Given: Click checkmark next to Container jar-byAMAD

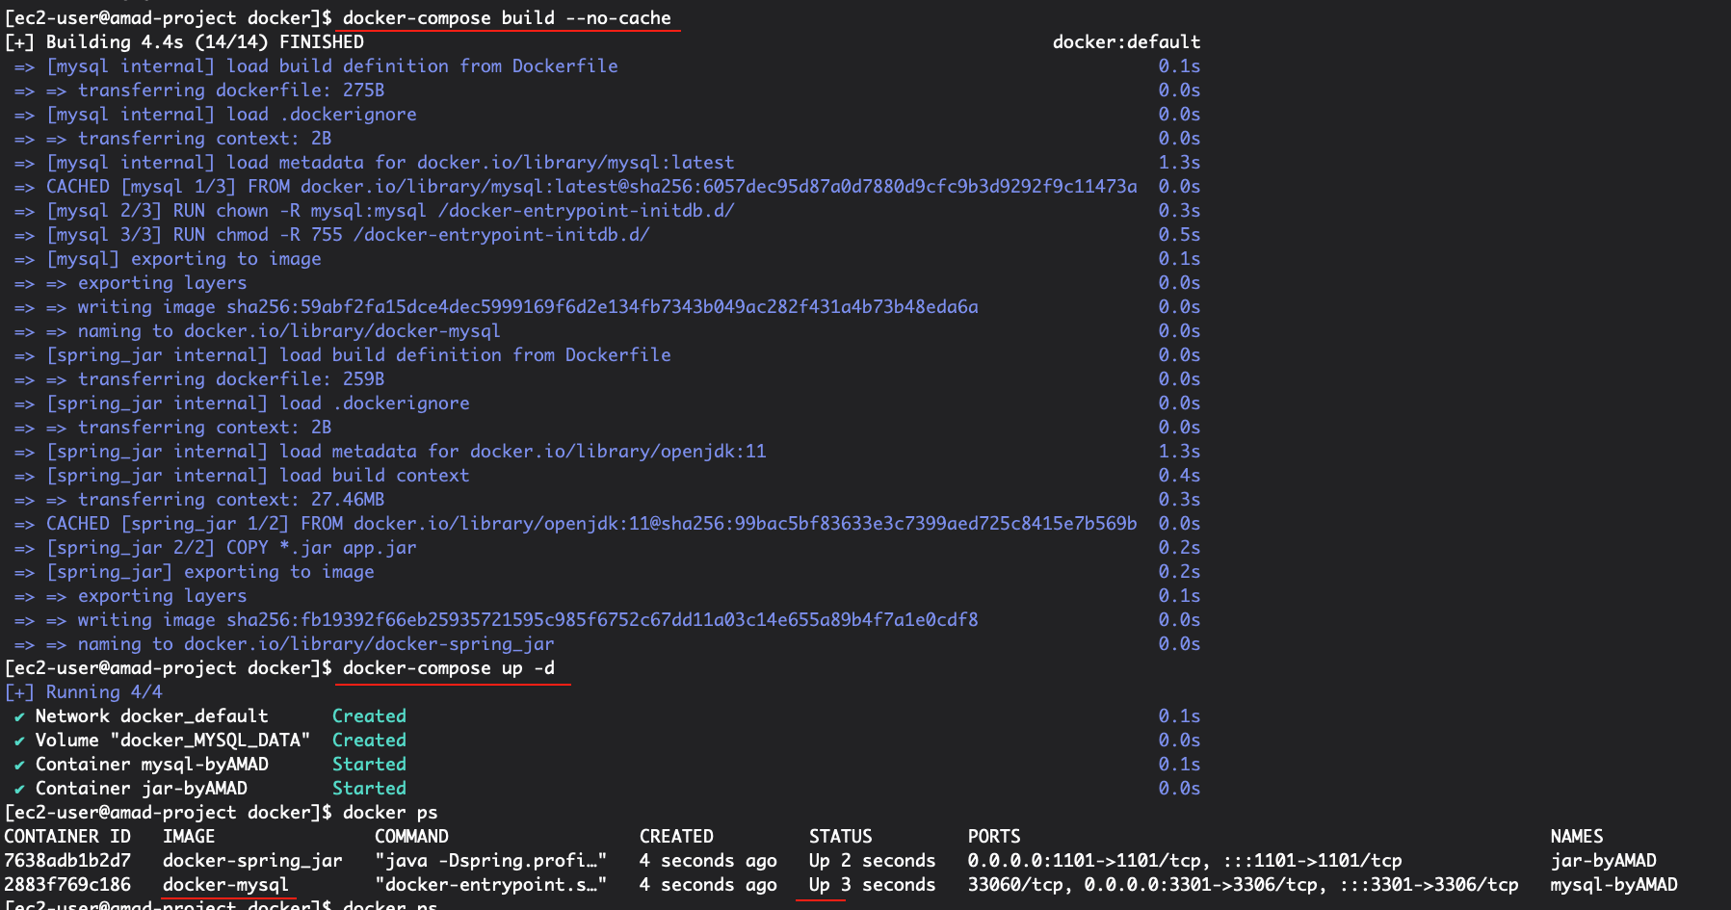Looking at the screenshot, I should click(x=19, y=789).
